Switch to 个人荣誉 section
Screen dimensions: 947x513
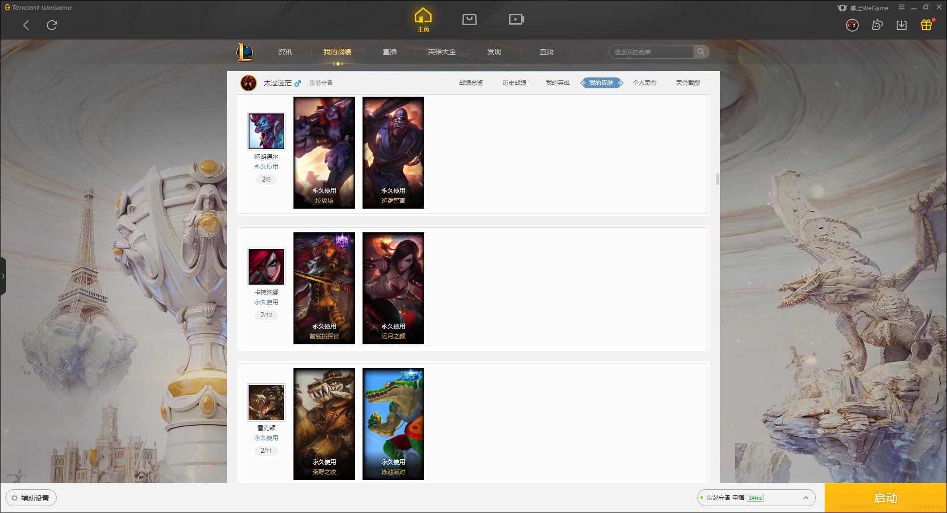coord(645,83)
